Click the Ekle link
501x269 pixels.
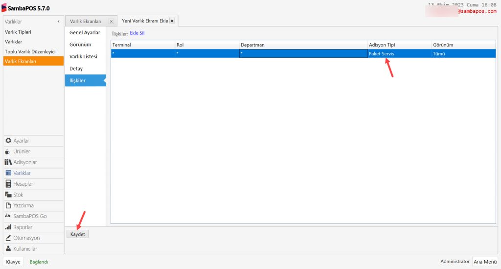tap(134, 33)
